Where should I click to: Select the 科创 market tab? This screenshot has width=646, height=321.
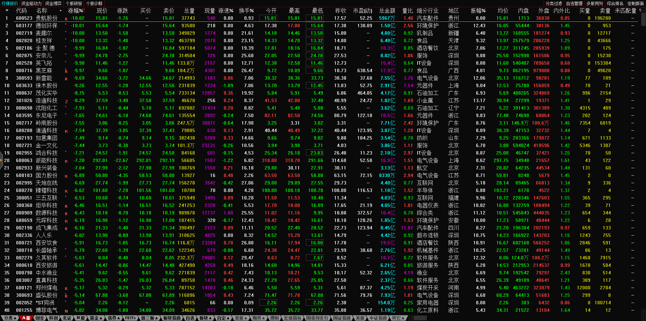coord(53,318)
